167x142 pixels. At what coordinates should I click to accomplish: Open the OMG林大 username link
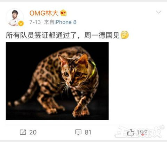(44, 13)
